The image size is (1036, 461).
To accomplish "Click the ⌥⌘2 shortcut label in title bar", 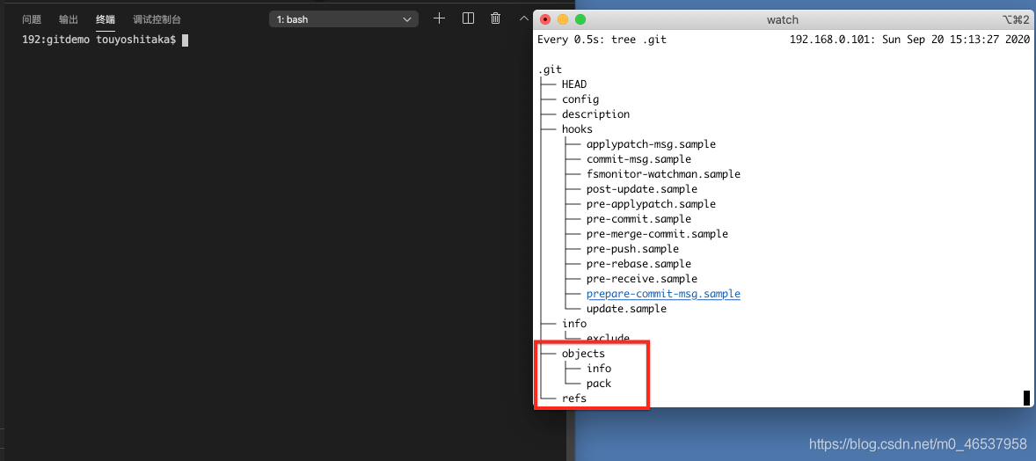I will pyautogui.click(x=1016, y=20).
